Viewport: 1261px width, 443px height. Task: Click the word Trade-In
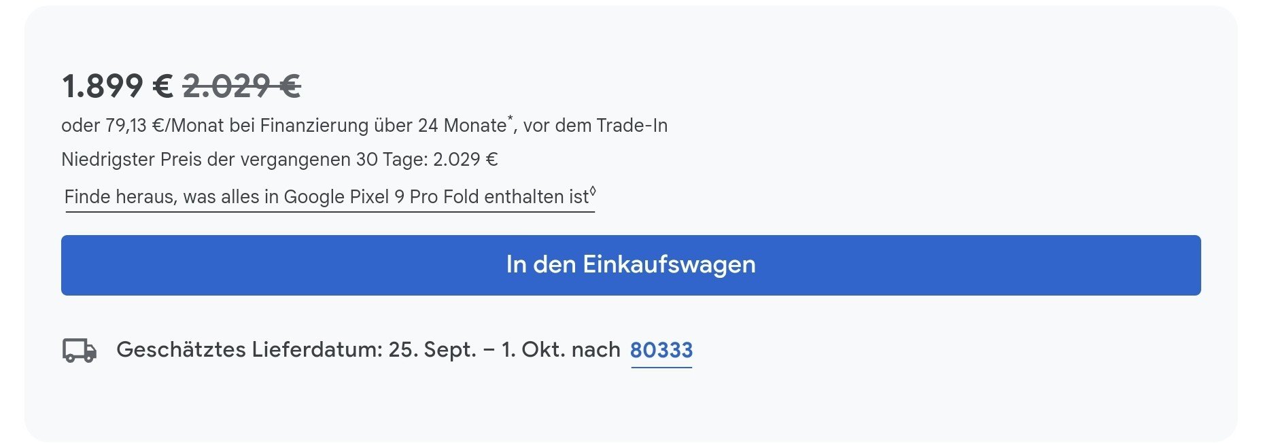[632, 126]
